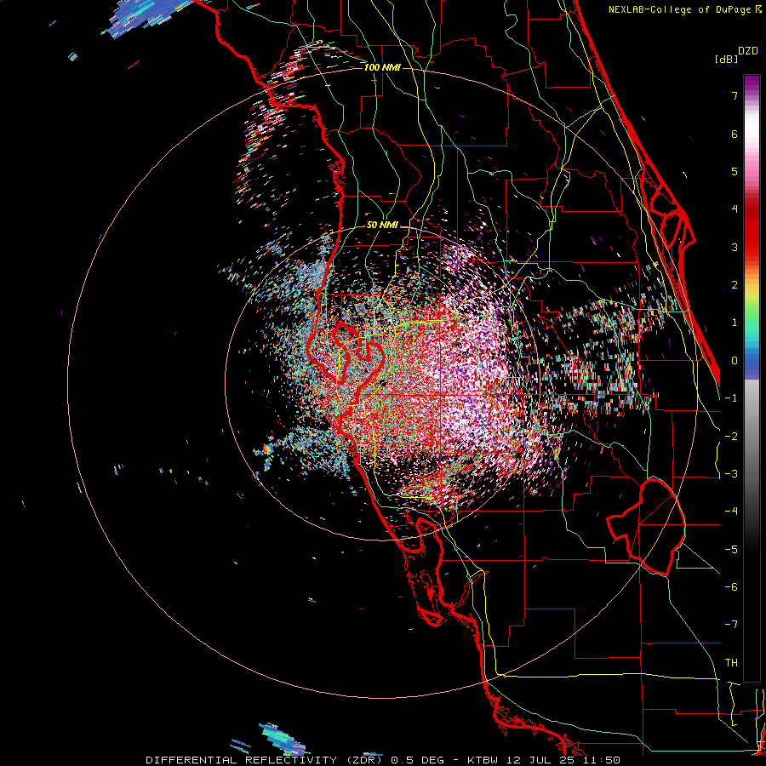Click the 12 JUL 25 date text
The image size is (766, 766).
click(x=539, y=760)
